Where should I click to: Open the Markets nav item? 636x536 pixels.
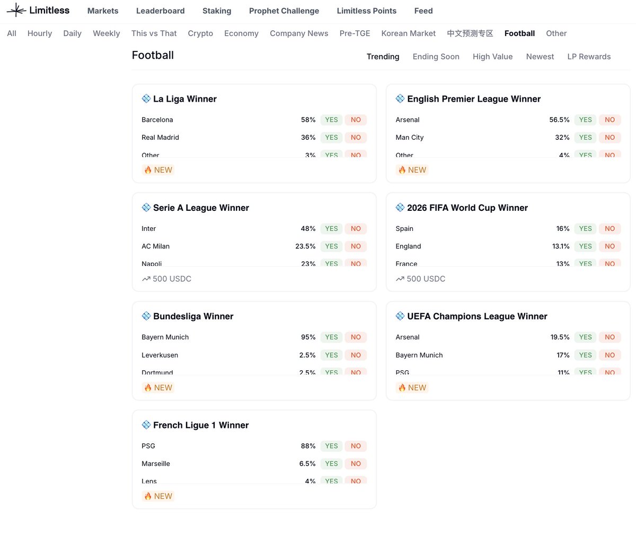point(103,11)
